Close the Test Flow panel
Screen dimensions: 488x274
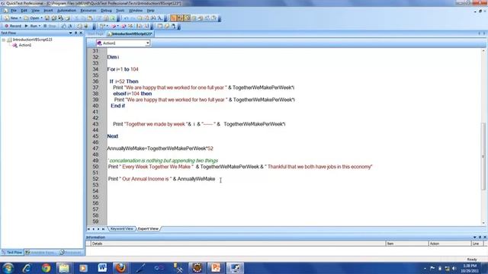click(81, 33)
